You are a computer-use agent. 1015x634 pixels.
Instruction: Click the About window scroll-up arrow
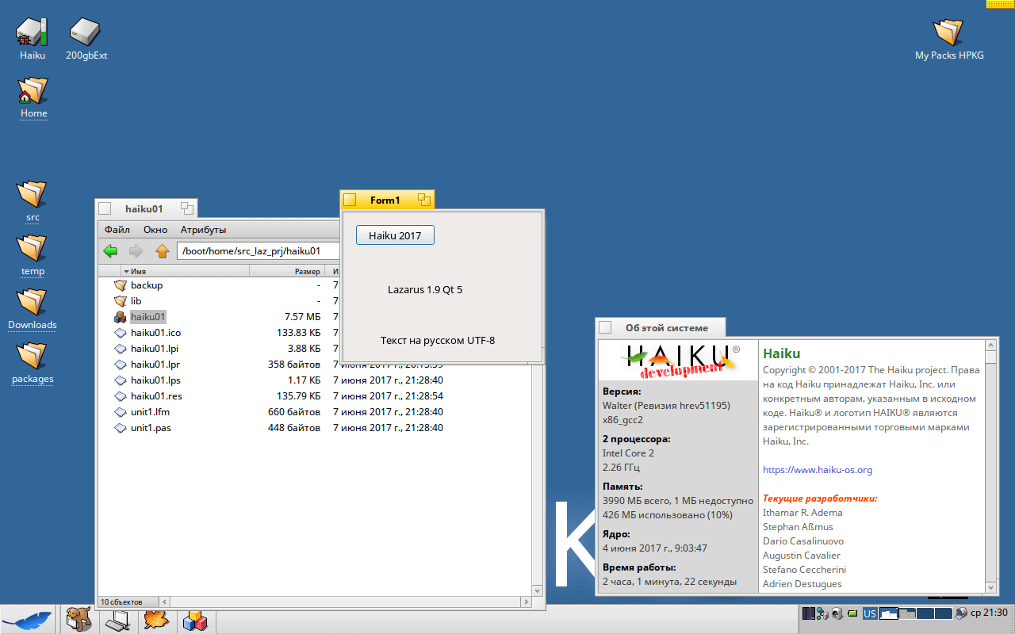coord(990,346)
